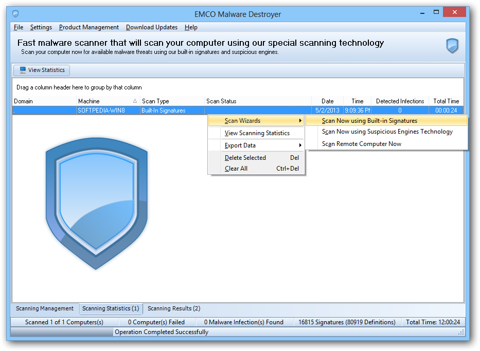Switch to the Scanning Results (2) tab
Viewport: 480px width, 351px height.
174,308
